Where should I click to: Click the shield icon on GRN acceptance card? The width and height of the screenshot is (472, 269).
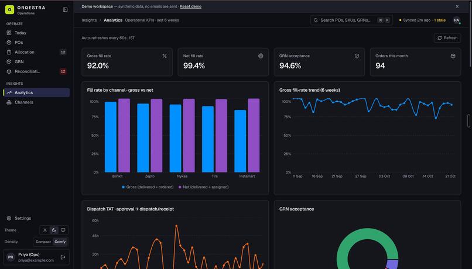[357, 56]
